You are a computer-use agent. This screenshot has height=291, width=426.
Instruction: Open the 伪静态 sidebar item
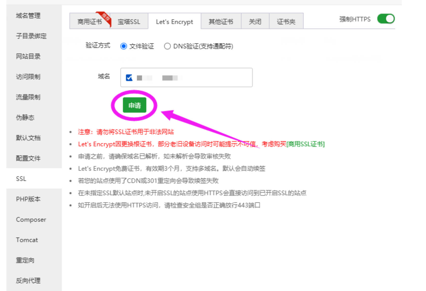point(34,117)
